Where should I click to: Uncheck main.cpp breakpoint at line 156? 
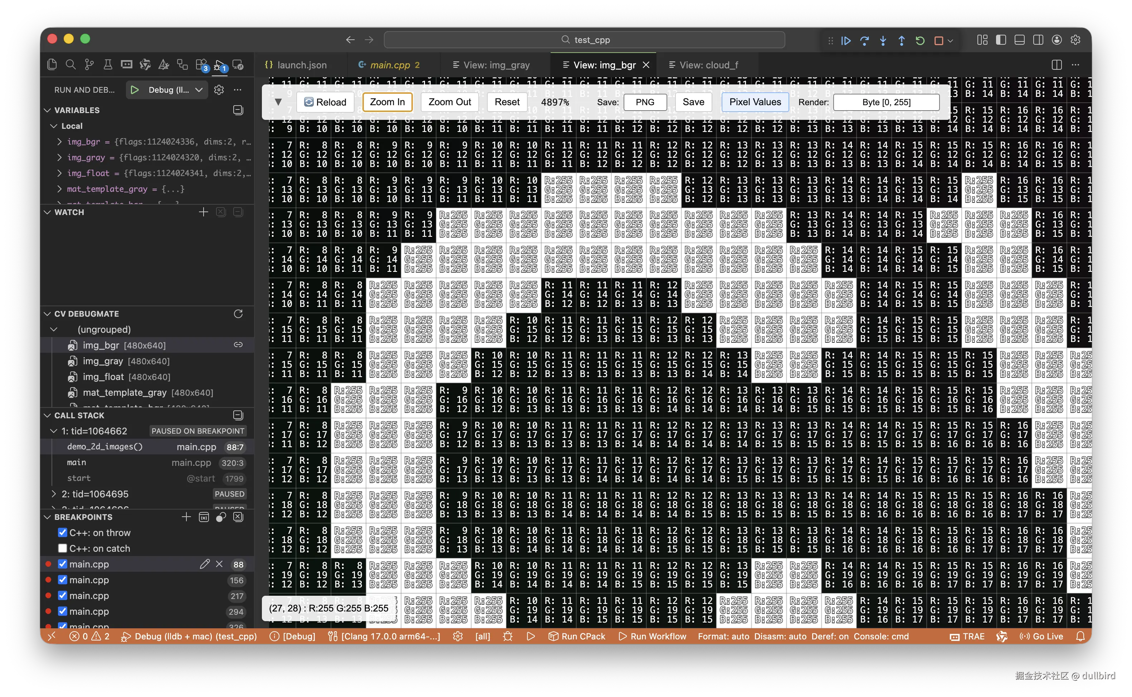click(x=63, y=580)
